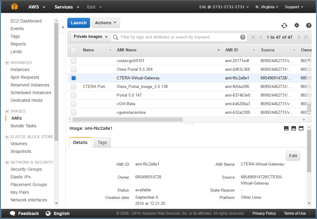Open the Eric account dropdown
The height and width of the screenshot is (219, 317).
tap(224, 7)
